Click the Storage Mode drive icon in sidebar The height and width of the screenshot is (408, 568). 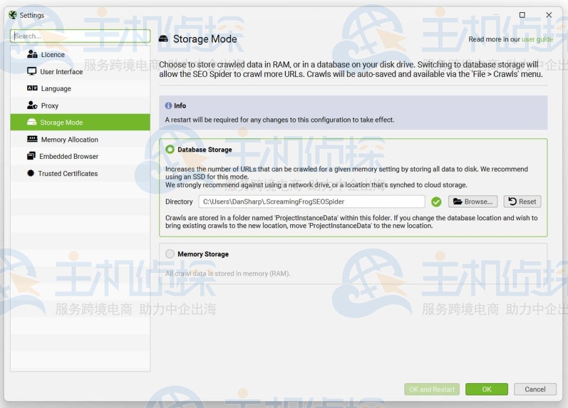32,122
